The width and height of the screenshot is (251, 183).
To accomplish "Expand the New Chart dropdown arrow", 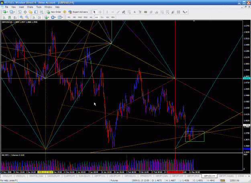I will (x=7, y=12).
